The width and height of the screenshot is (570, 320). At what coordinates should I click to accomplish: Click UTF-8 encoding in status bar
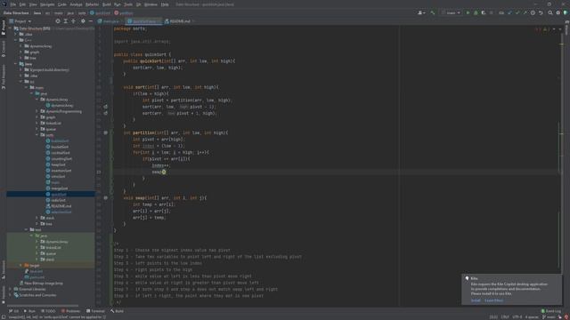click(517, 317)
